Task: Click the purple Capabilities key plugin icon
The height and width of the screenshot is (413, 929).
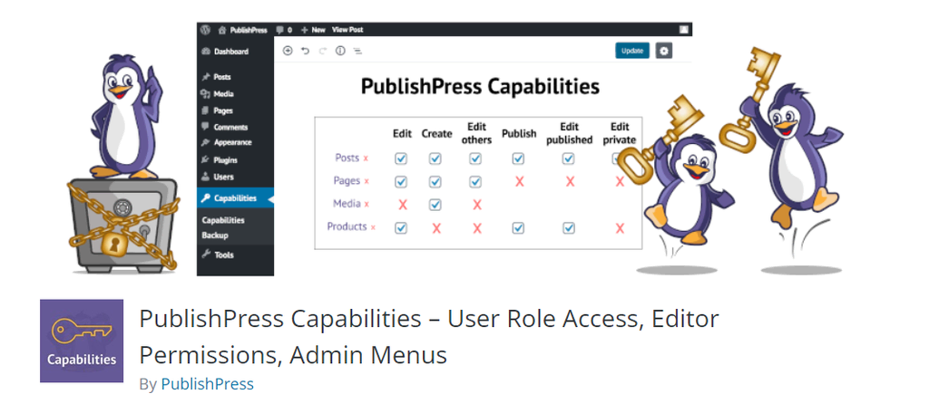Action: tap(82, 341)
